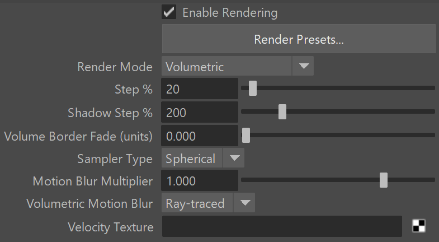This screenshot has height=242, width=439.
Task: Click the Spherical sampler type field
Action: click(192, 158)
